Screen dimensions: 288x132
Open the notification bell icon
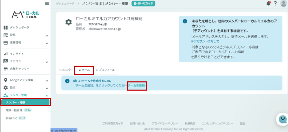pyautogui.click(x=269, y=3)
